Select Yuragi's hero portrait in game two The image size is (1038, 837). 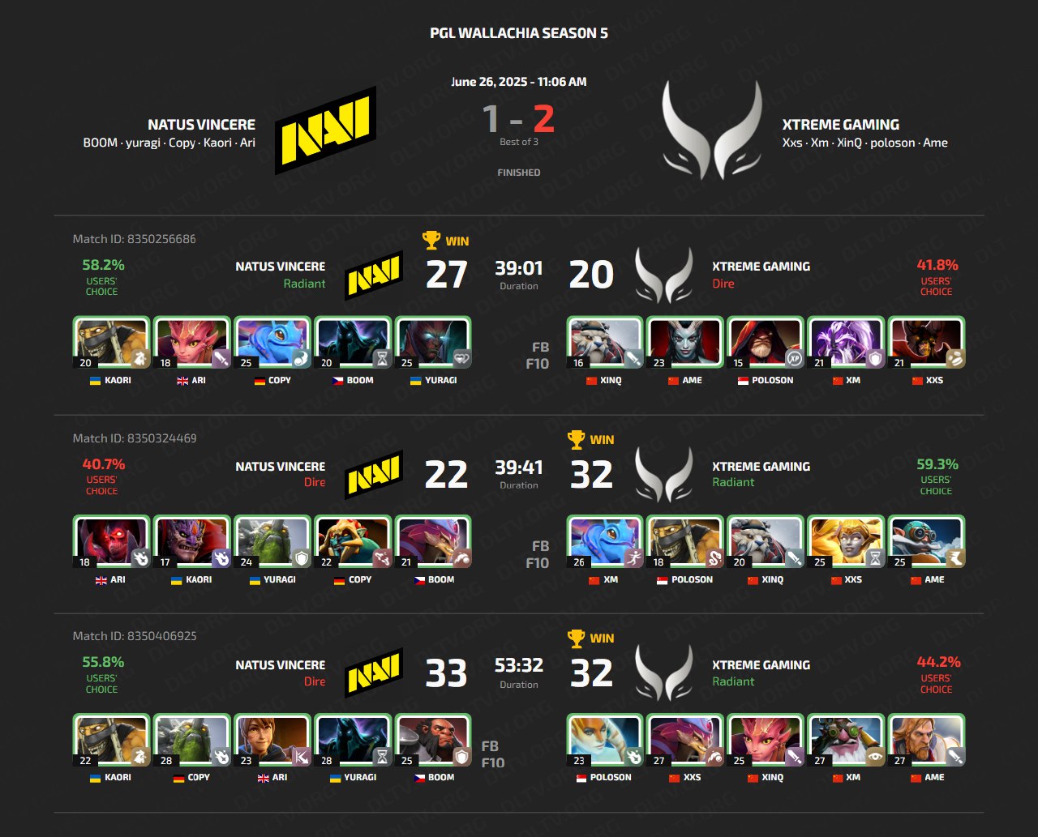272,542
